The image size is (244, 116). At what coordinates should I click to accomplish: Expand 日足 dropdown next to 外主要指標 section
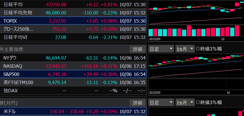161,49
